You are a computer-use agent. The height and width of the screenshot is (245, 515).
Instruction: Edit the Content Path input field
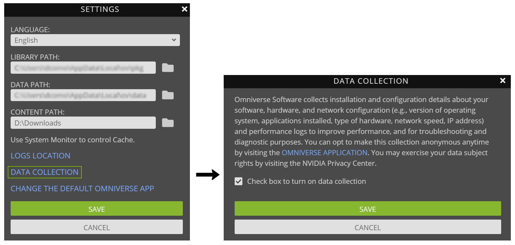[83, 123]
